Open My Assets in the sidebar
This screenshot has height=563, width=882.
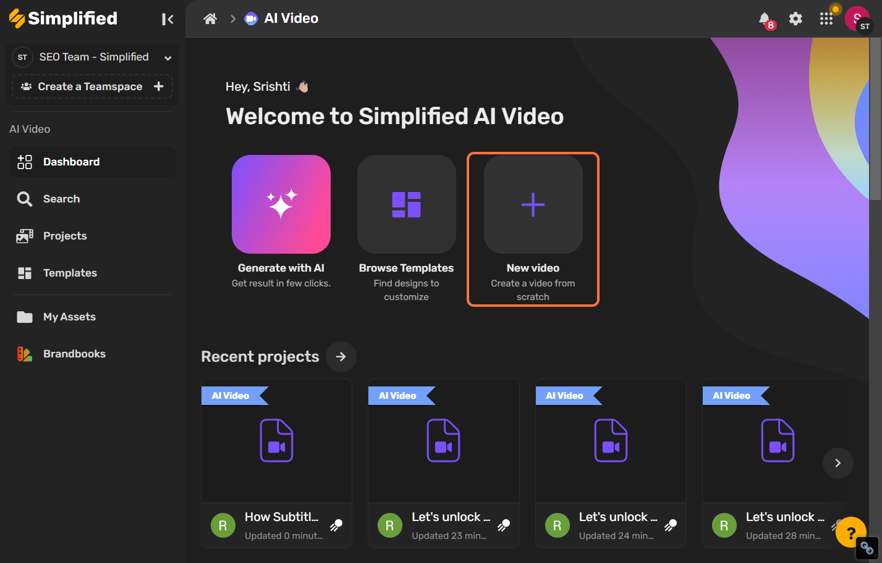pyautogui.click(x=69, y=316)
